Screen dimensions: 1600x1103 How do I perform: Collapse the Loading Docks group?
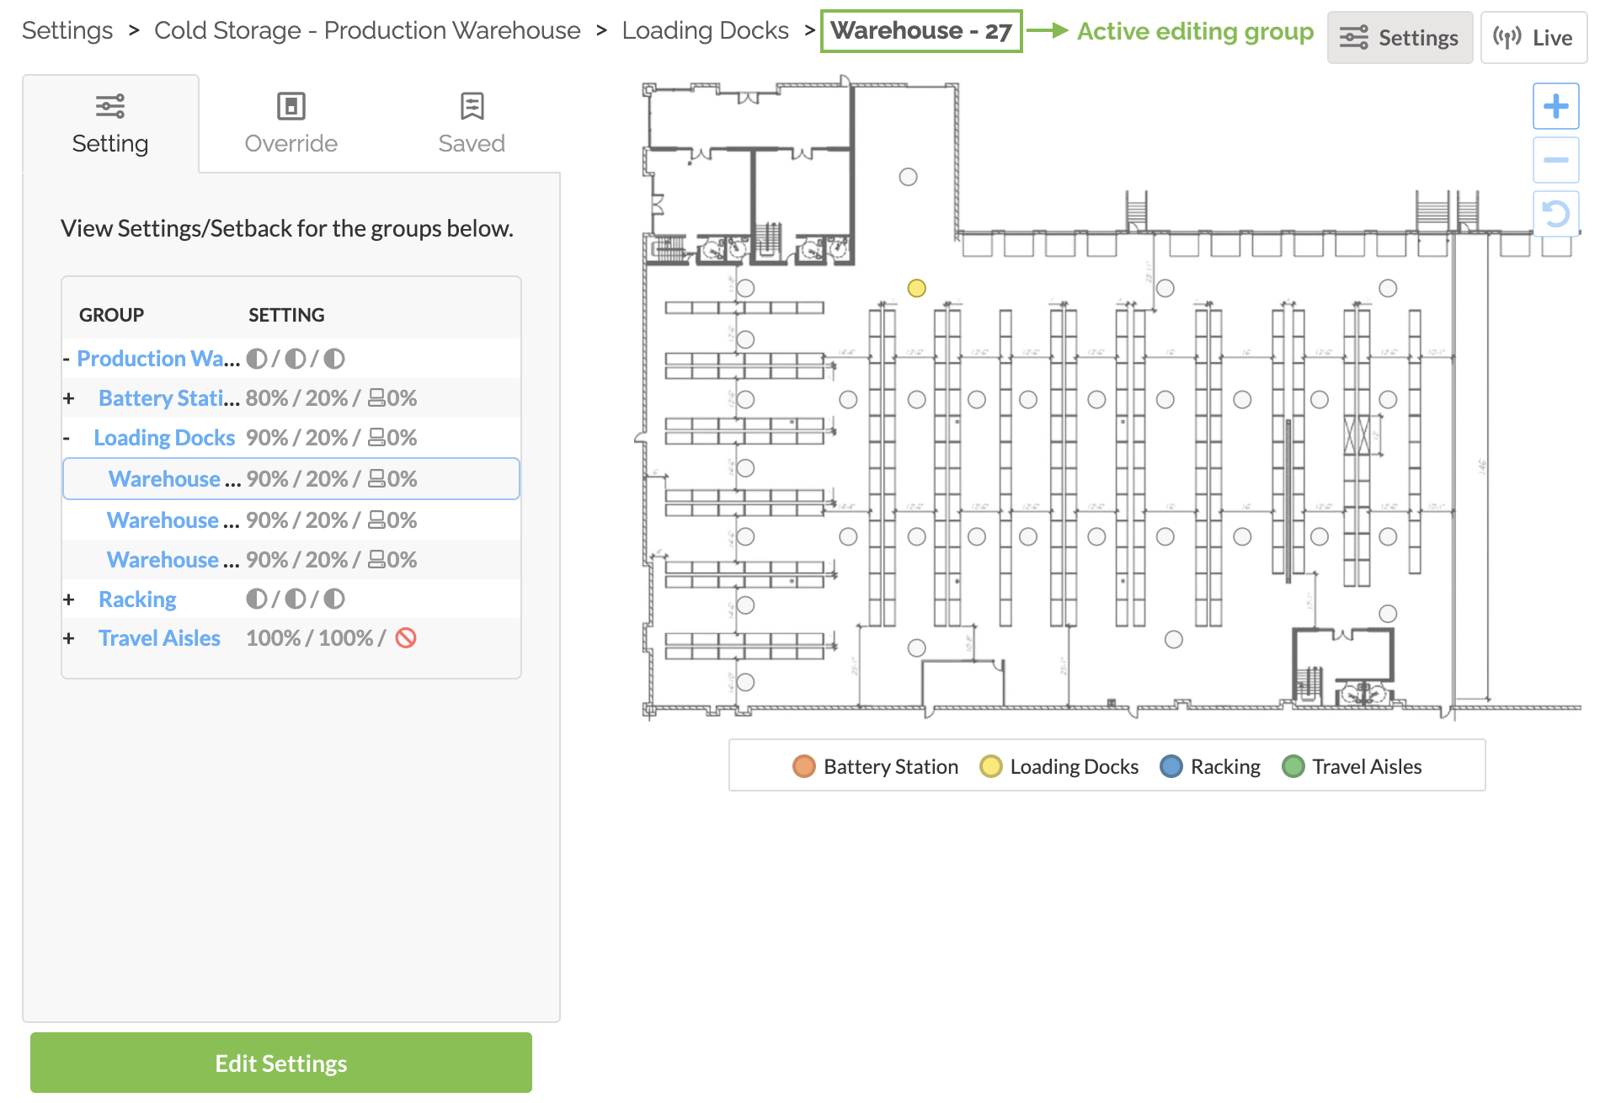[67, 438]
